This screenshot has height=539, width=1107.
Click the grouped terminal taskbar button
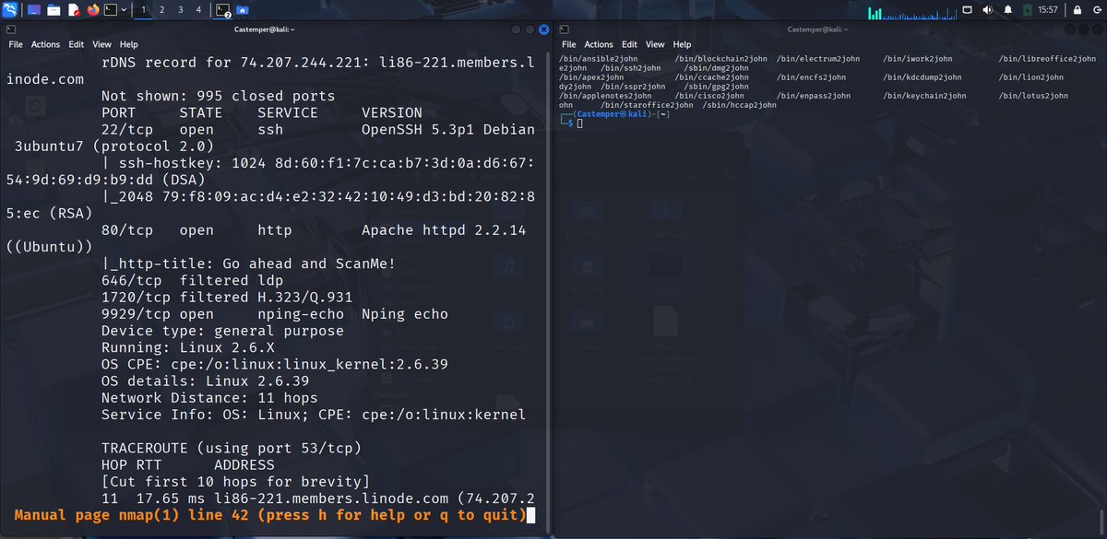[222, 10]
